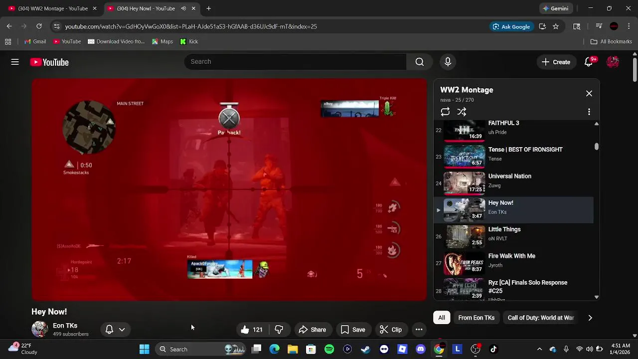Close the WW2 Montage playlist panel

click(589, 93)
